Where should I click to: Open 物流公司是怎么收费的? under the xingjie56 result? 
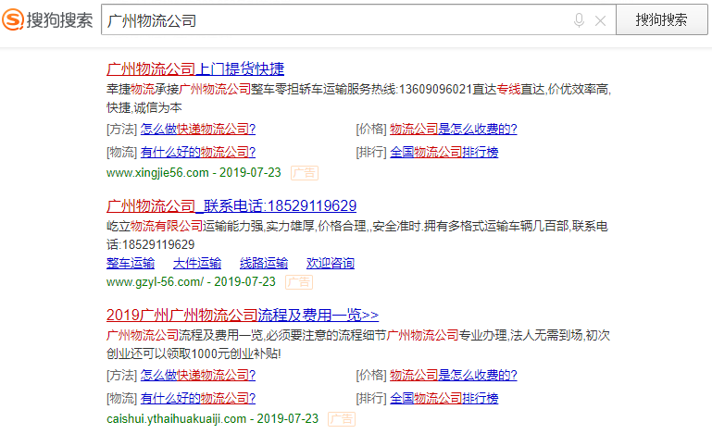454,130
